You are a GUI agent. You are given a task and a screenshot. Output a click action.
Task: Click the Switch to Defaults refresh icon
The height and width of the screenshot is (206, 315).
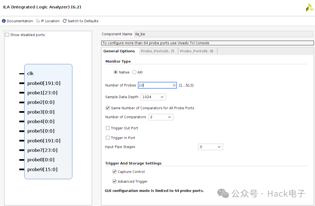click(65, 21)
